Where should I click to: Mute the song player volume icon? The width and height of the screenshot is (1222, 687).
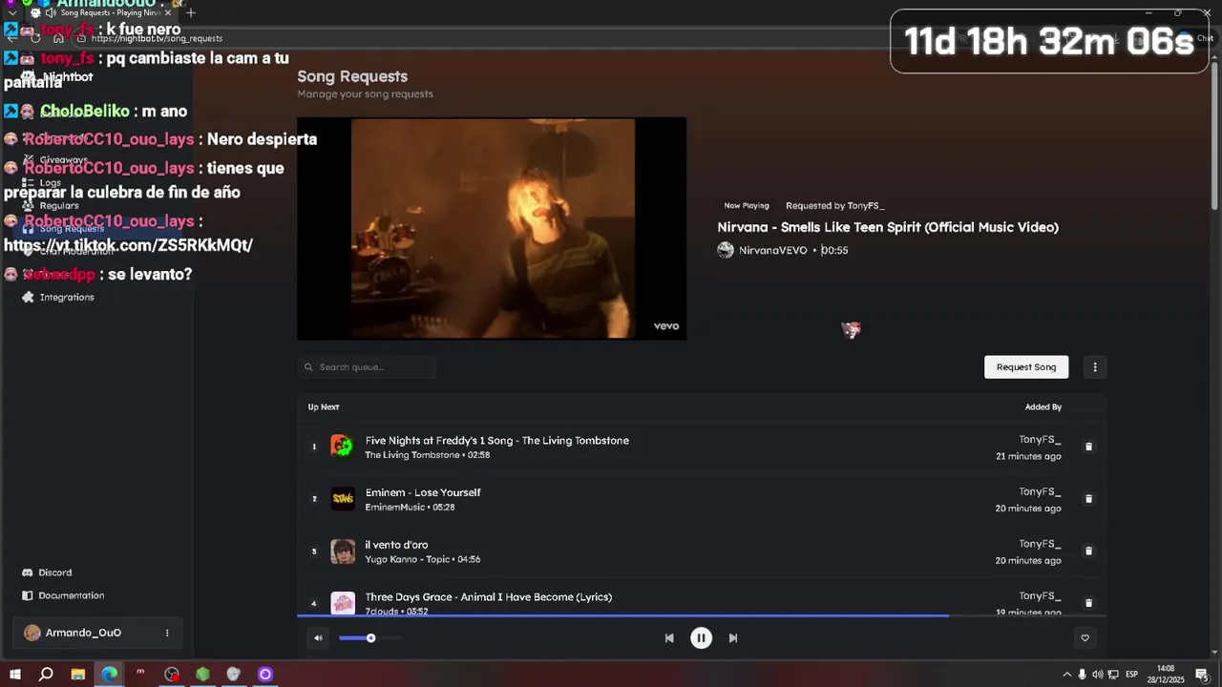coord(318,638)
